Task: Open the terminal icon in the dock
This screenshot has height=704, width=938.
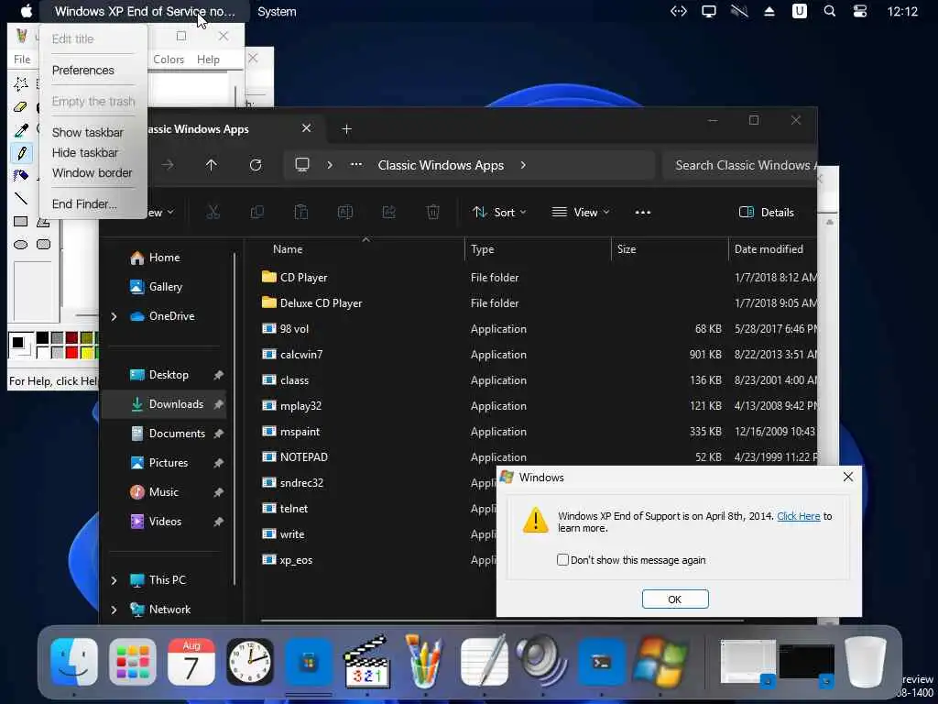Action: (x=601, y=662)
